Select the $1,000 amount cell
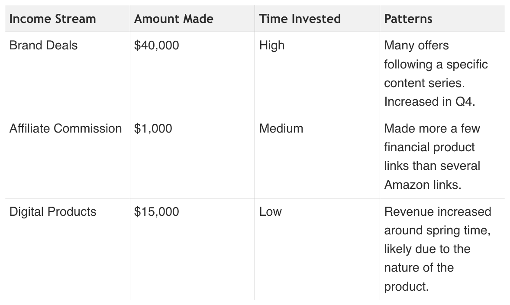 point(153,129)
